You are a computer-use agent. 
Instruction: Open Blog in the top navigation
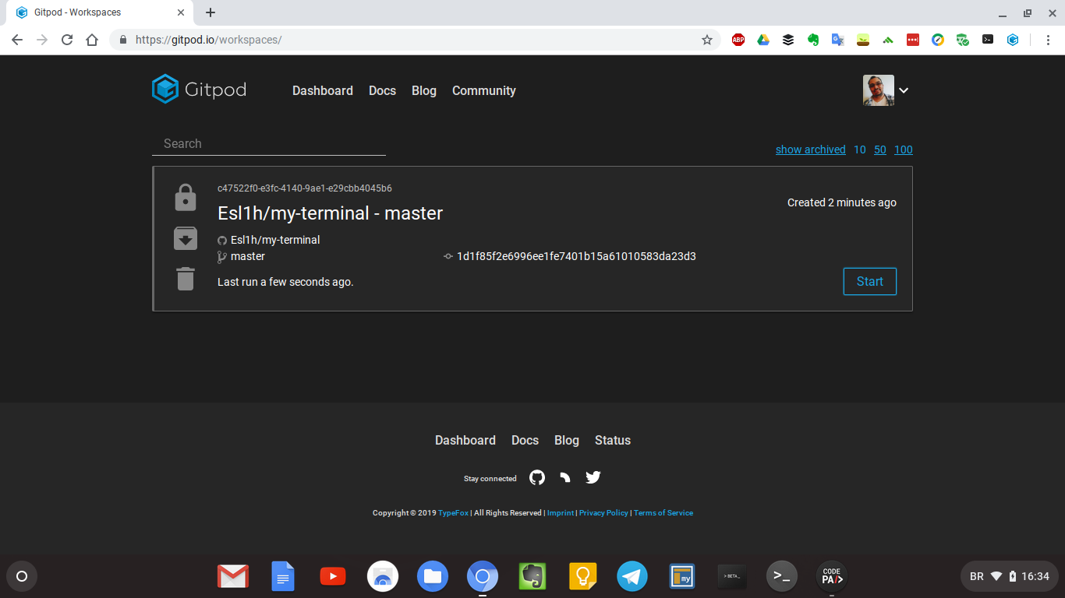(424, 90)
